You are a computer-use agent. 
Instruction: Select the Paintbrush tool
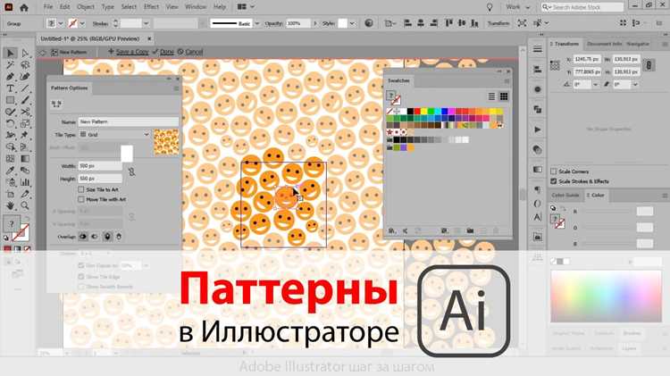[x=25, y=100]
